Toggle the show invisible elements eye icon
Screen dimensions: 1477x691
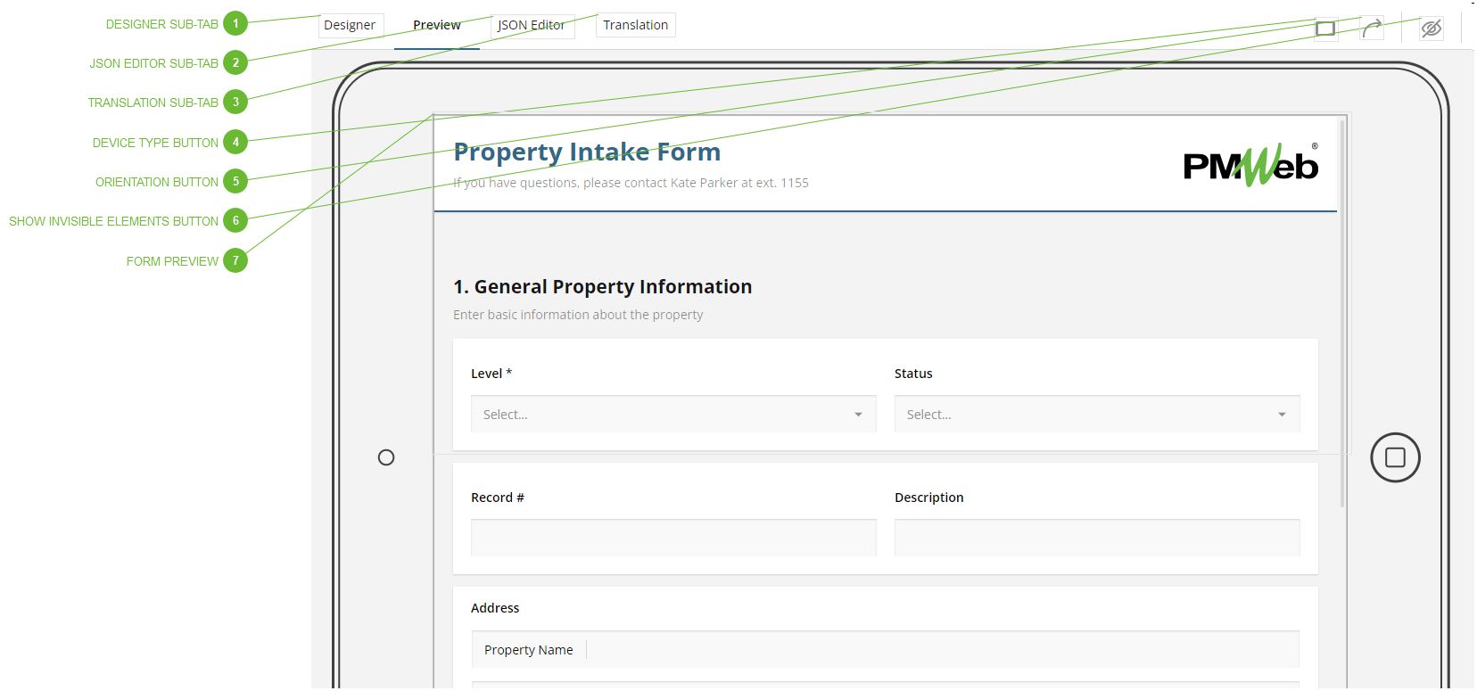pos(1431,29)
